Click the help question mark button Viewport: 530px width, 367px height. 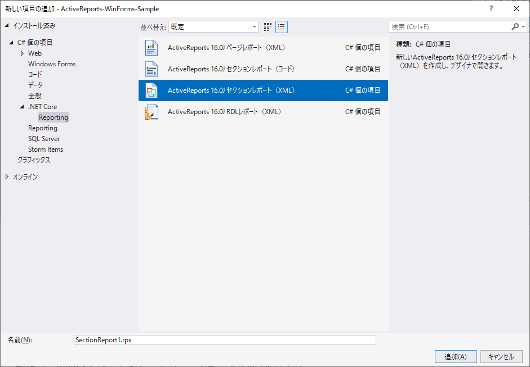(x=491, y=9)
